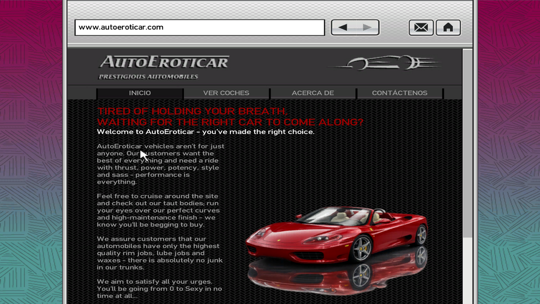Click the red convertible sports car image
The height and width of the screenshot is (304, 540).
coord(336,235)
